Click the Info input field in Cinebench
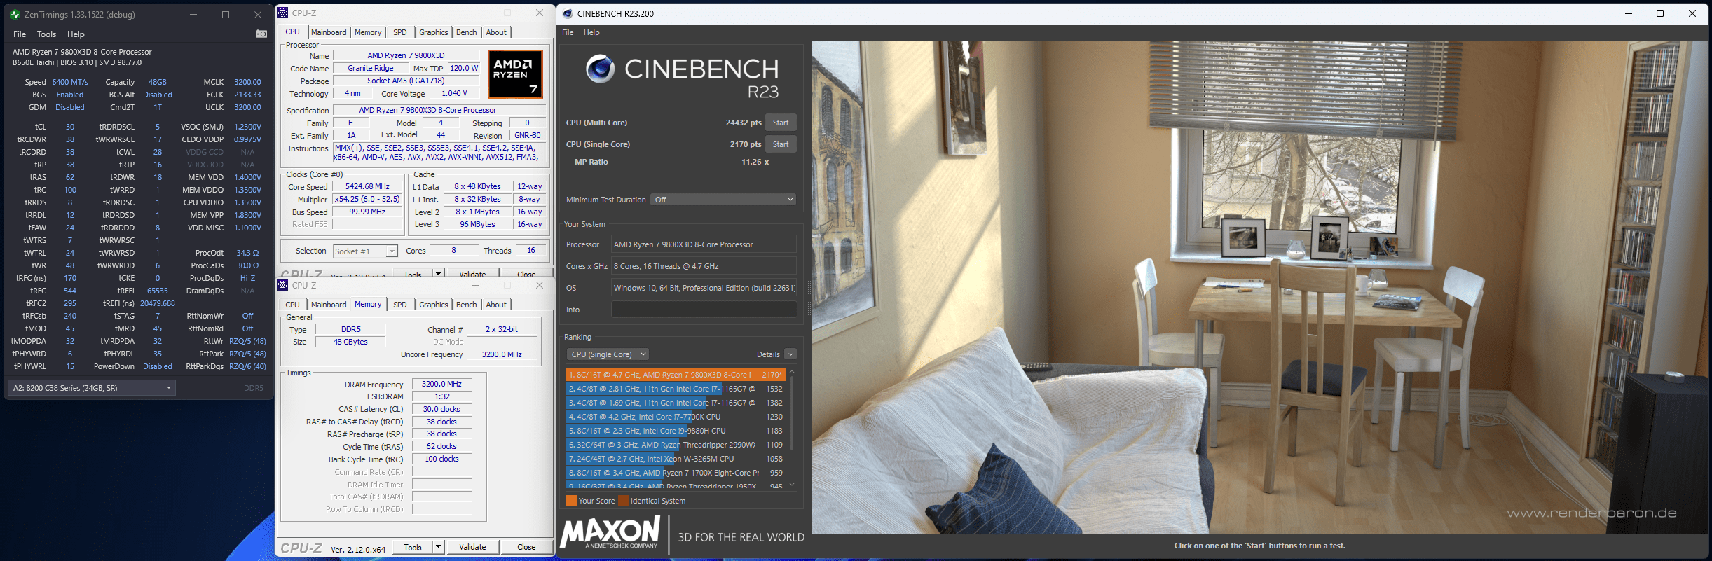 click(704, 310)
